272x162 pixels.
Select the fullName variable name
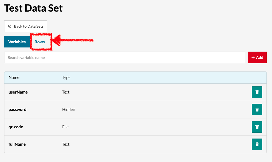(x=17, y=144)
